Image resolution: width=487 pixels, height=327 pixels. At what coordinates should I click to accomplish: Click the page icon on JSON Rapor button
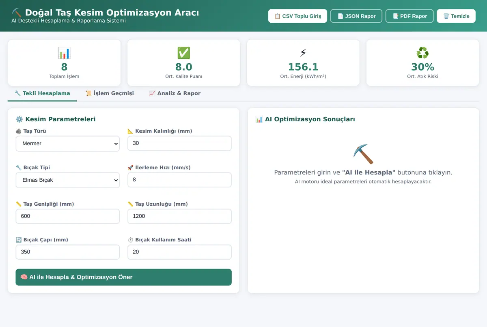click(340, 16)
